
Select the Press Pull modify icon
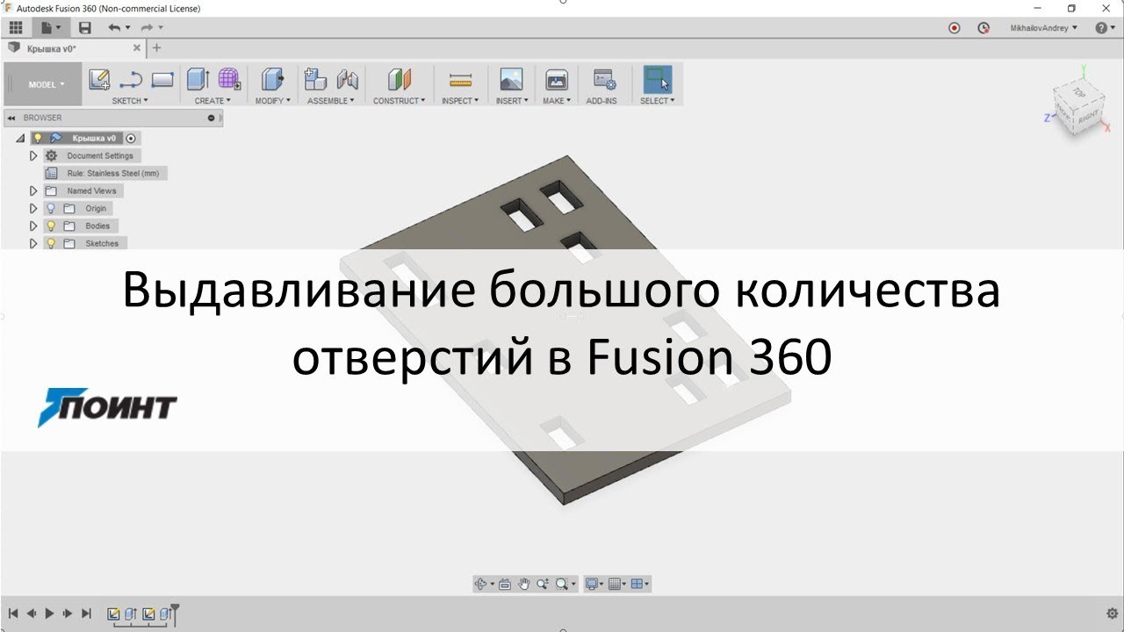(272, 80)
